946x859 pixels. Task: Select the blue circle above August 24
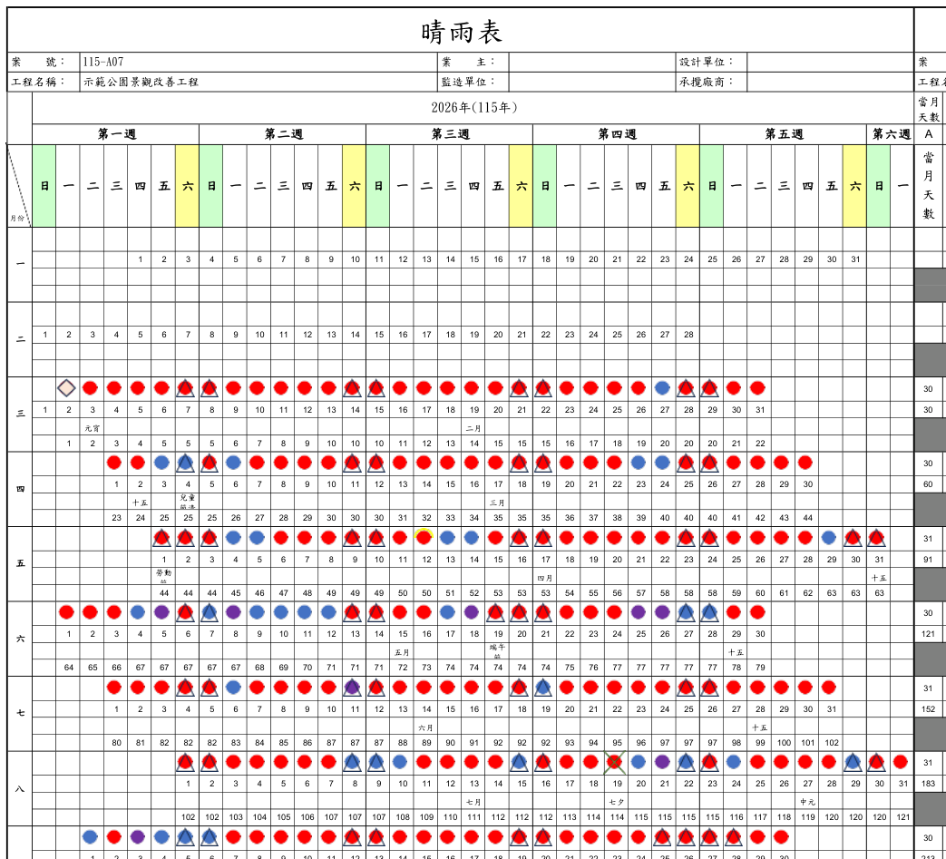[734, 762]
